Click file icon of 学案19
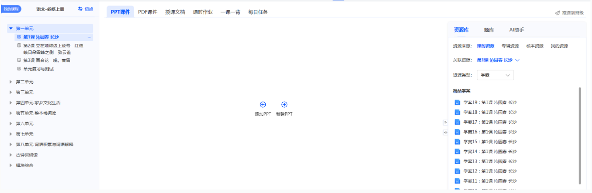Image resolution: width=592 pixels, height=193 pixels. (457, 102)
